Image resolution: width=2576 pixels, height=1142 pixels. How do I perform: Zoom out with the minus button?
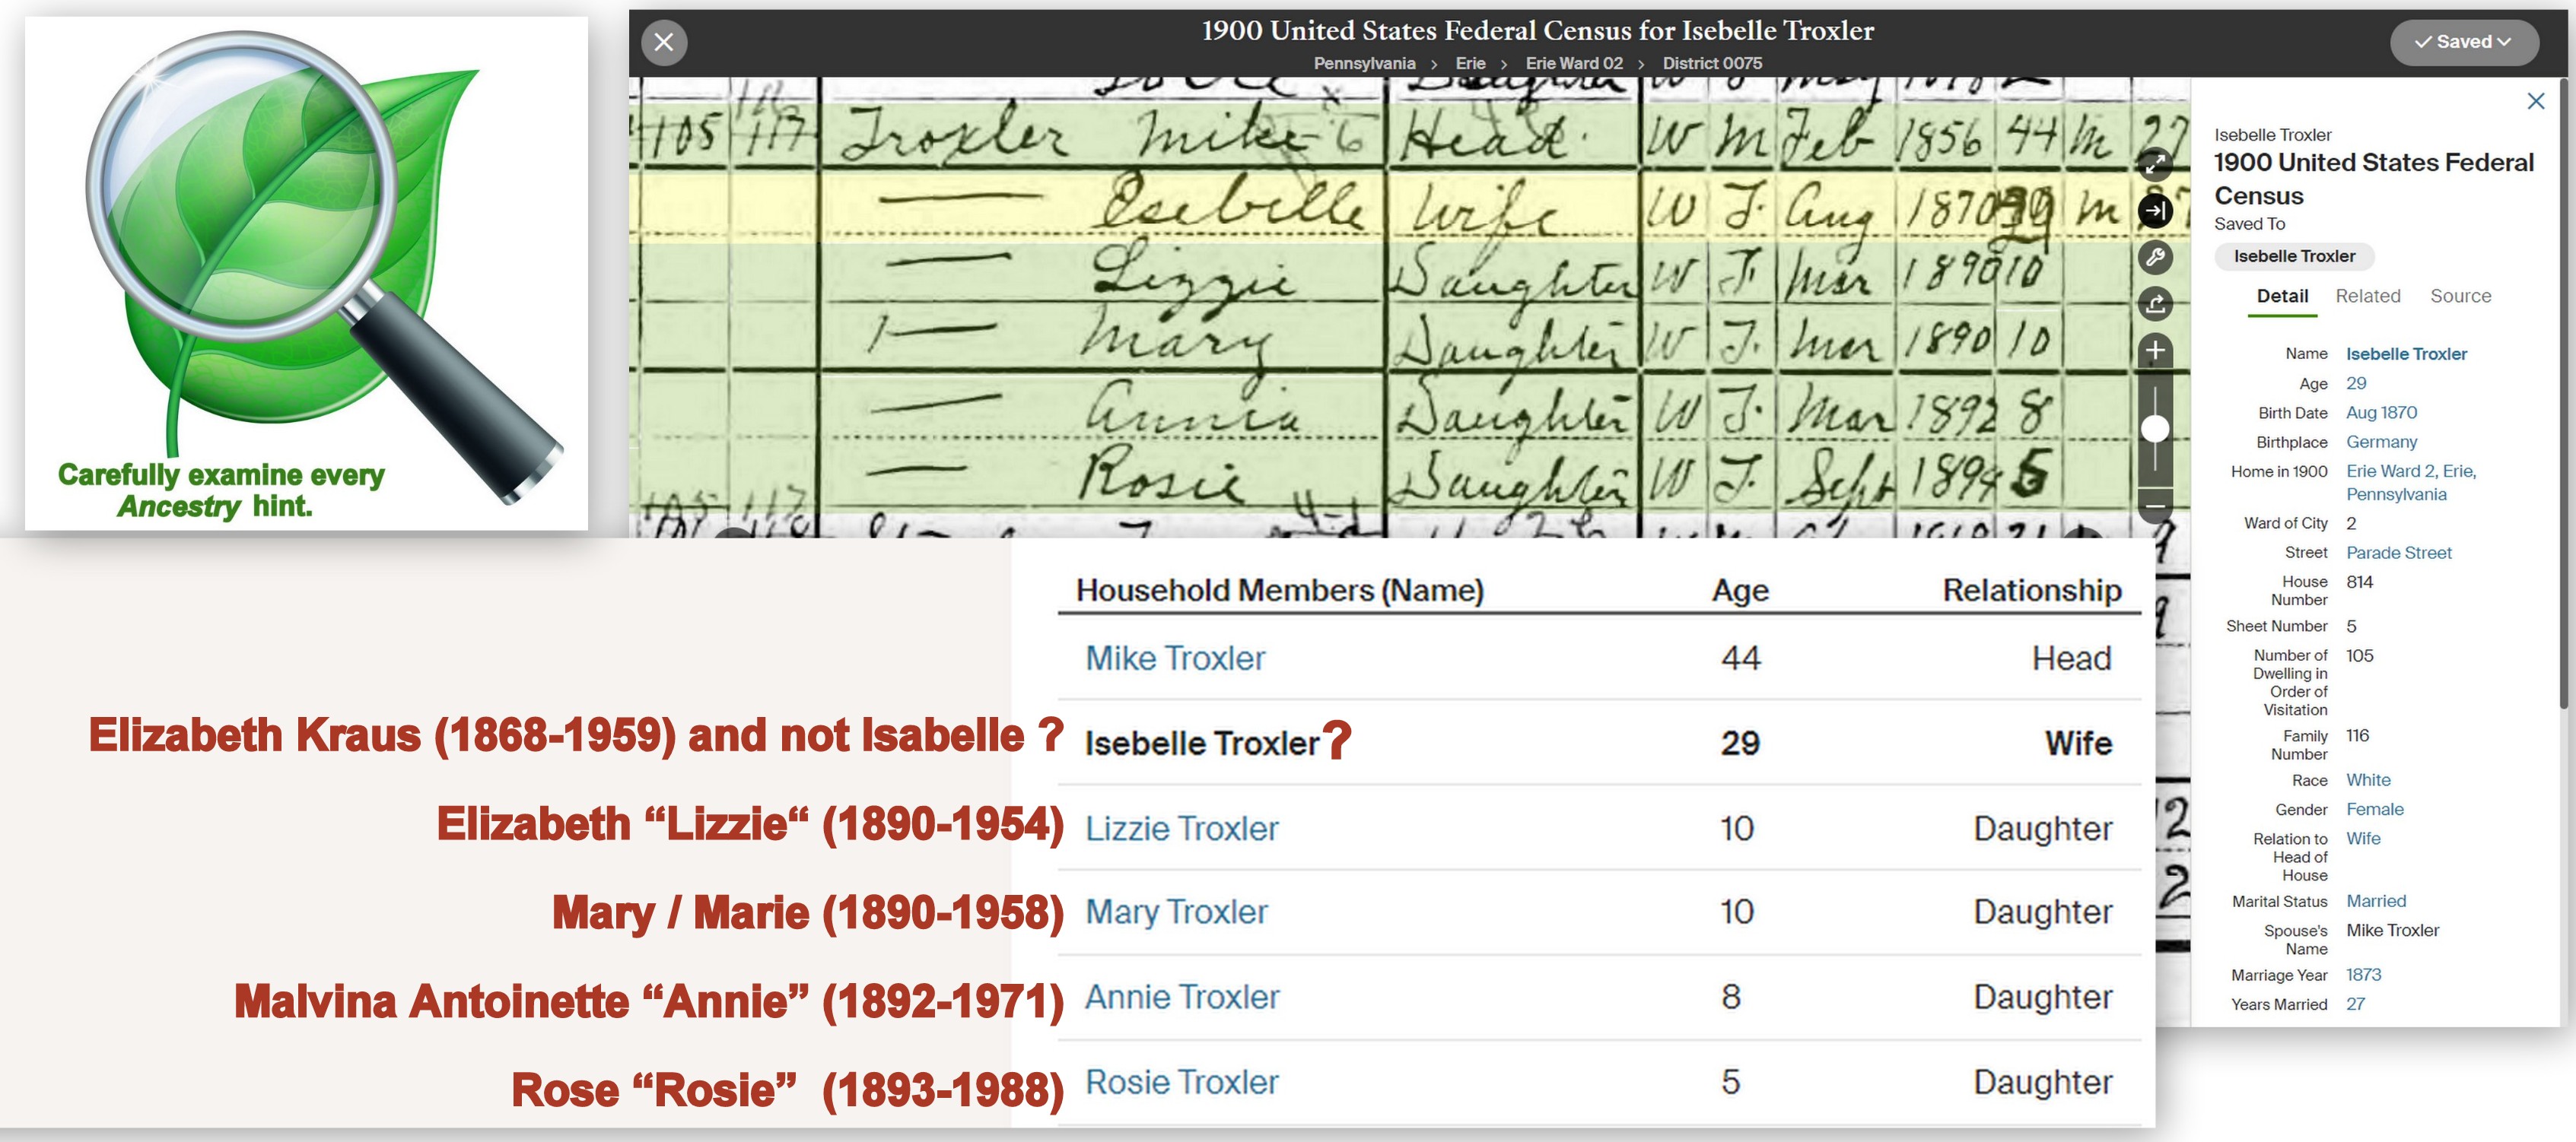pyautogui.click(x=2155, y=506)
